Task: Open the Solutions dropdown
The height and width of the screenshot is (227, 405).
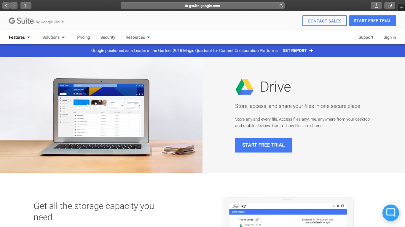Action: point(53,37)
